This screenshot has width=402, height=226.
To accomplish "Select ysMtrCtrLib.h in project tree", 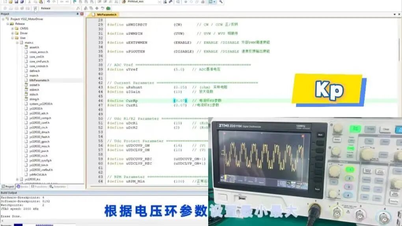I will (38, 175).
